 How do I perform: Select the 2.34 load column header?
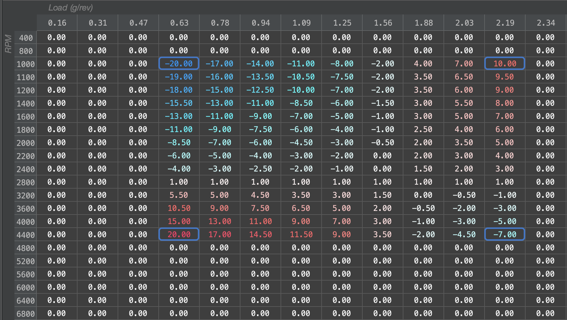[546, 23]
